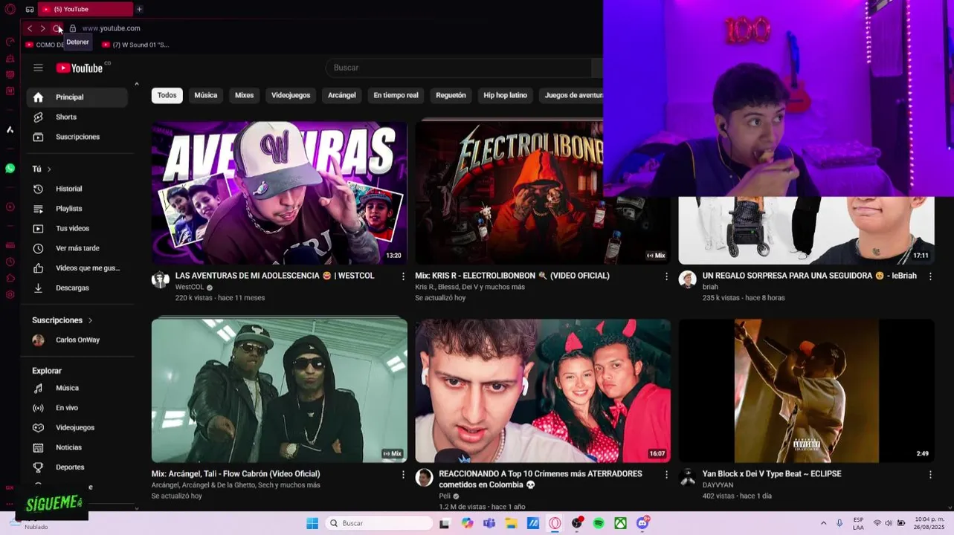Open Videos que me gustan list

(77, 268)
